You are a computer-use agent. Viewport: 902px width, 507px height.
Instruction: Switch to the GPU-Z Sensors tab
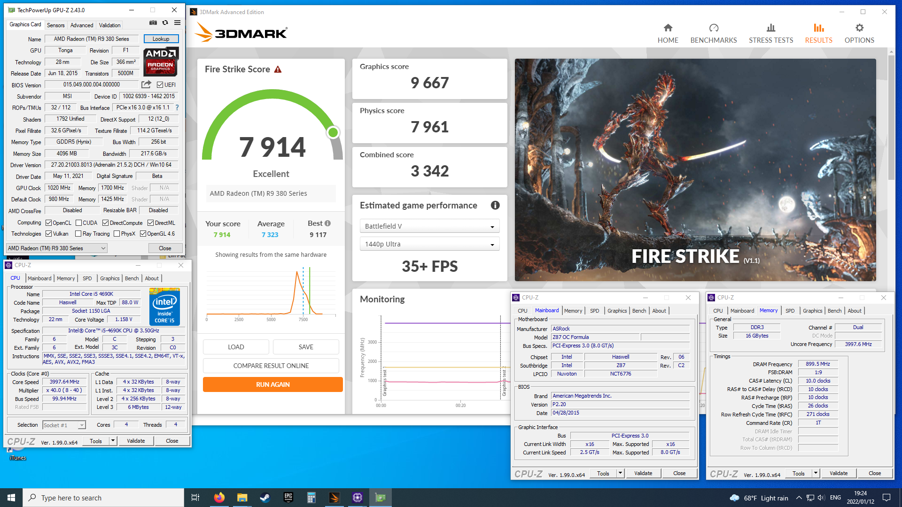tap(55, 25)
